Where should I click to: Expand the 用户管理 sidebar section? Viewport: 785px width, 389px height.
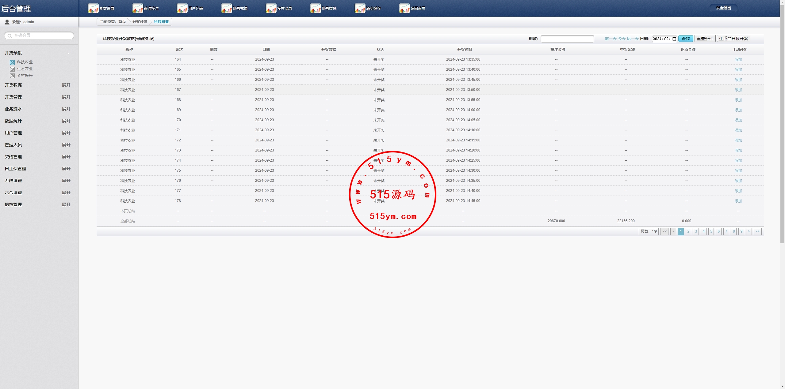(x=66, y=133)
